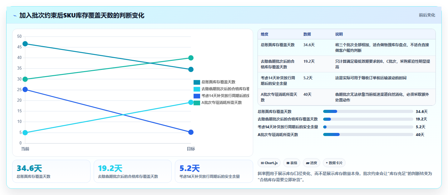Click the 34.6天 data card
448x195 pixels.
(x=51, y=171)
